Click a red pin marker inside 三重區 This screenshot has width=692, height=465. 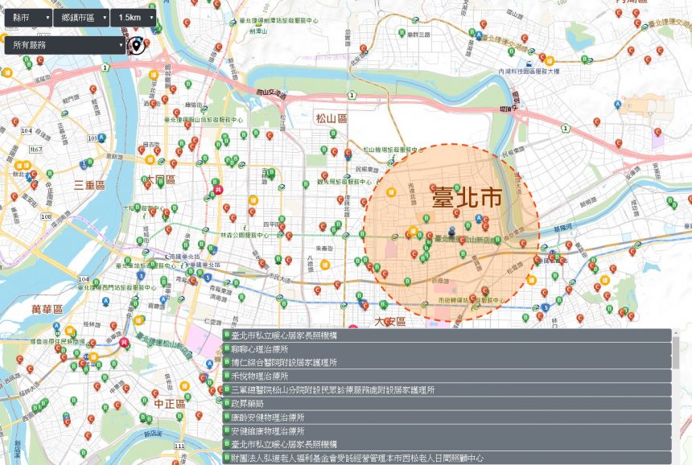[x=34, y=173]
